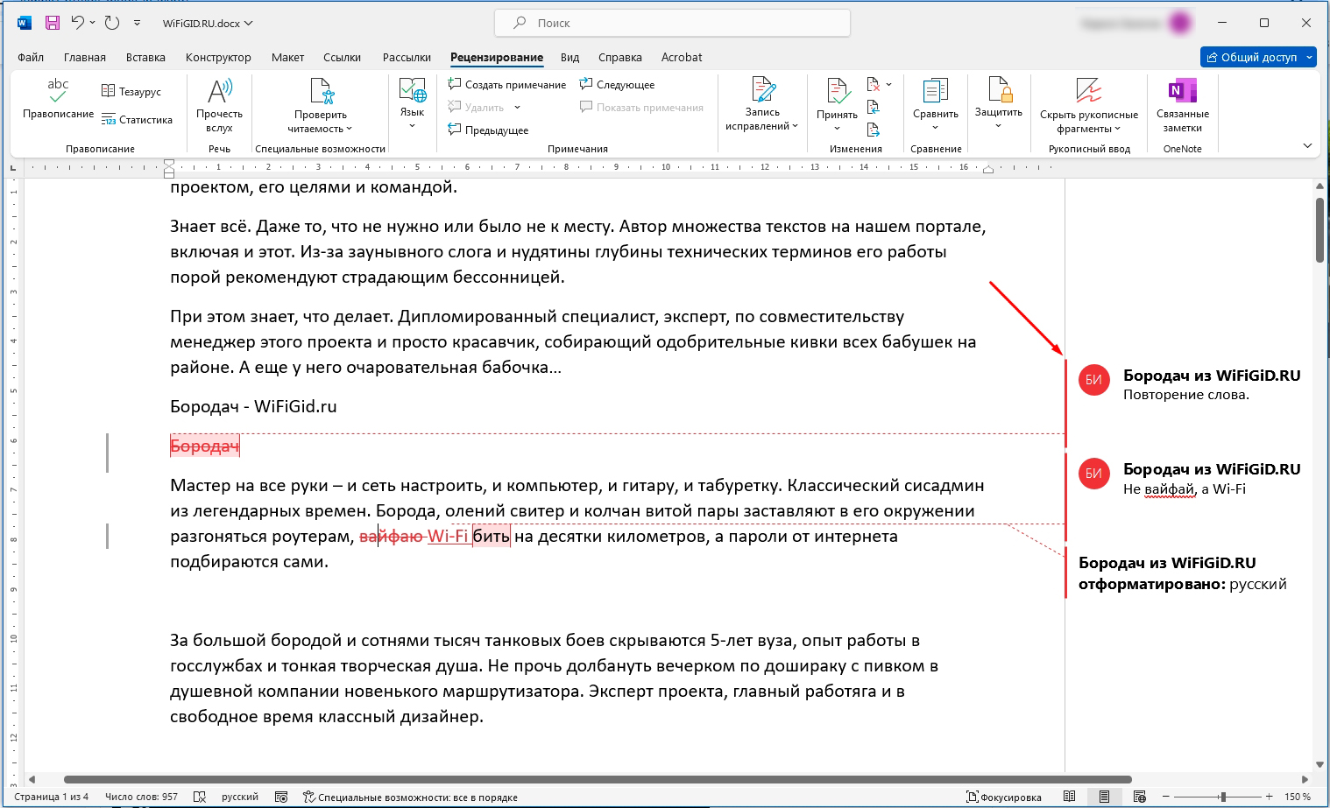Click the inserted Wi-Fi word
The image size is (1330, 808).
pyautogui.click(x=448, y=536)
